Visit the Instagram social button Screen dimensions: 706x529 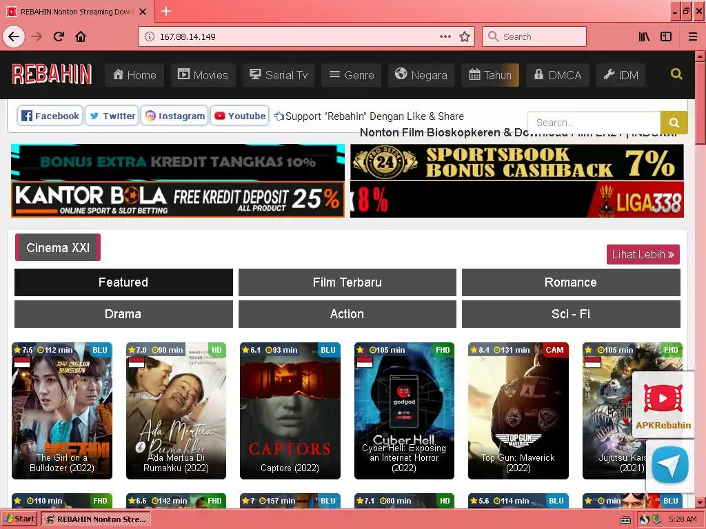174,116
